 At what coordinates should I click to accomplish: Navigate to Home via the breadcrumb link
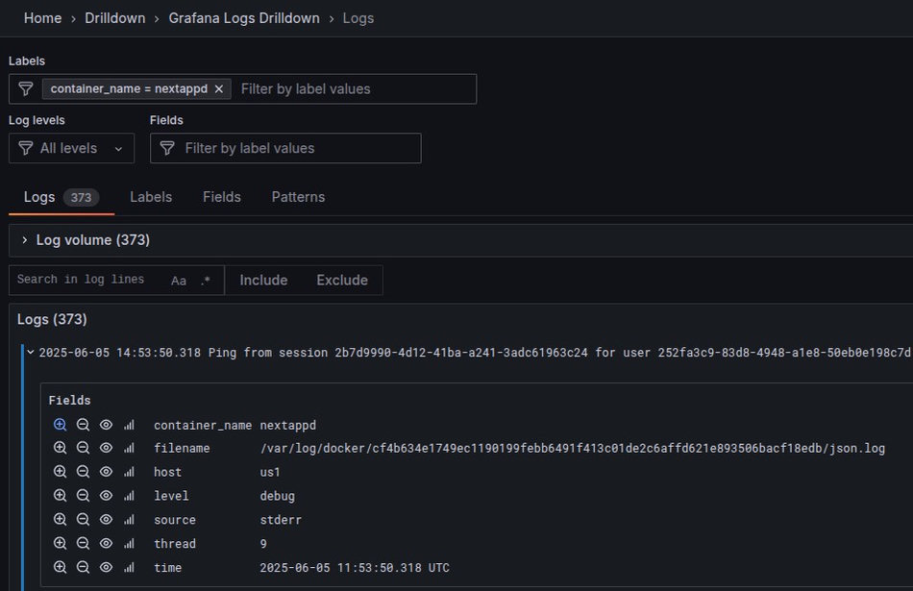click(42, 17)
